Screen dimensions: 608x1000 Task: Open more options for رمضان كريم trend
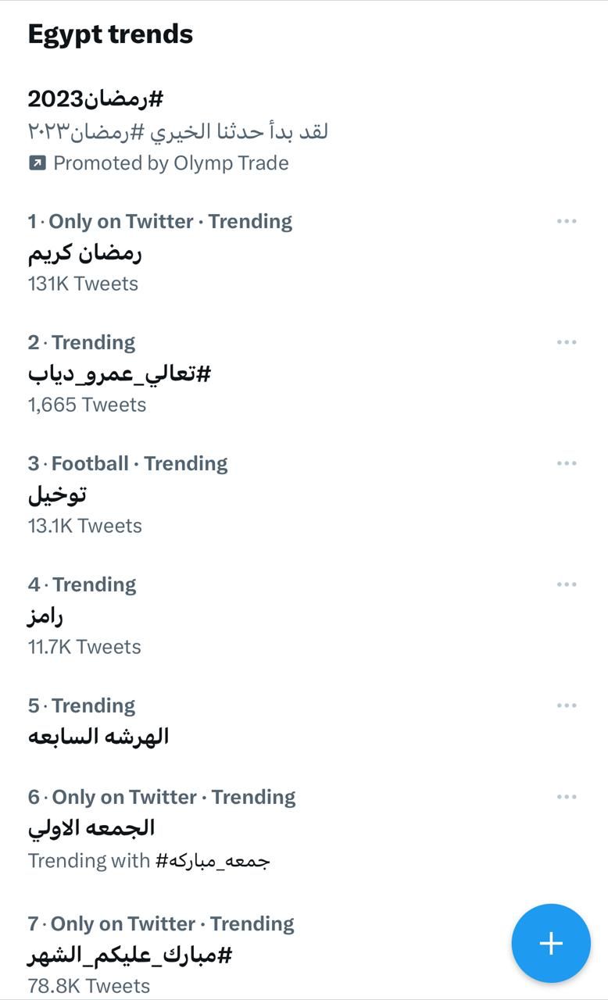(x=567, y=221)
